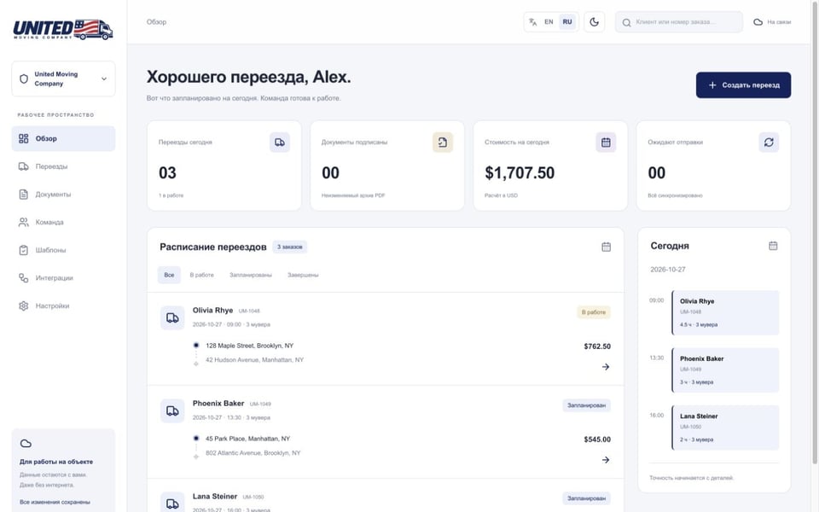
Task: Click the cloud На связи status icon
Action: pyautogui.click(x=758, y=22)
